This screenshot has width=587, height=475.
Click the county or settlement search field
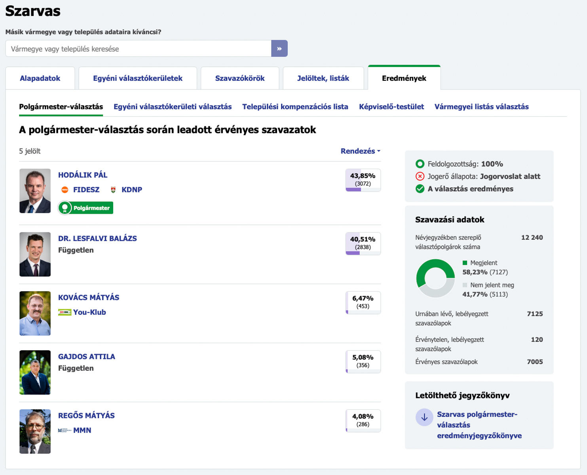[x=138, y=49]
